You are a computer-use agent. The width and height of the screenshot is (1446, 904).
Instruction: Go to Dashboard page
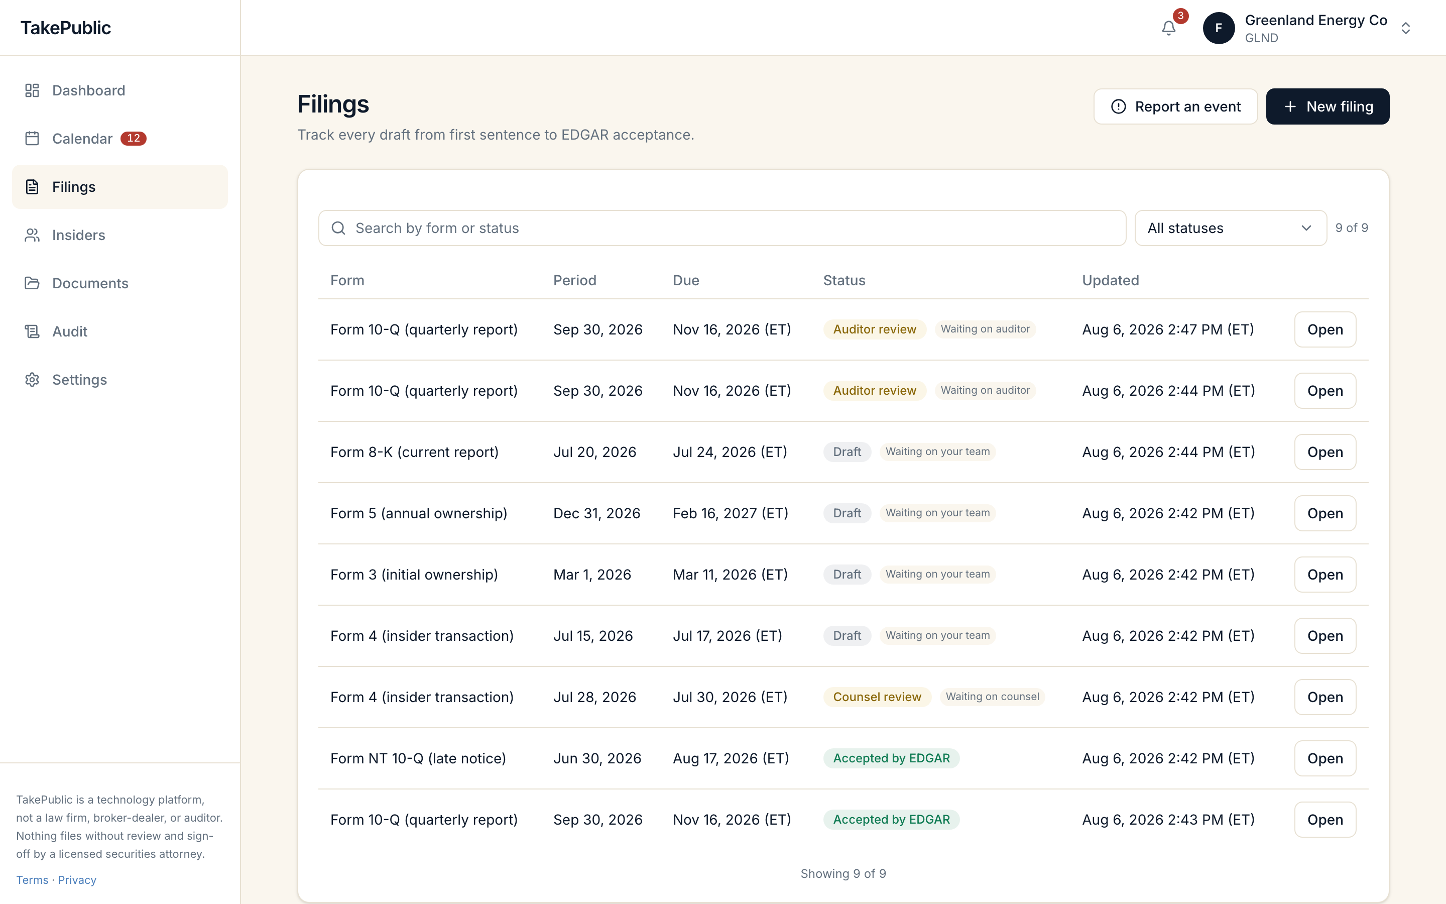[x=119, y=90]
